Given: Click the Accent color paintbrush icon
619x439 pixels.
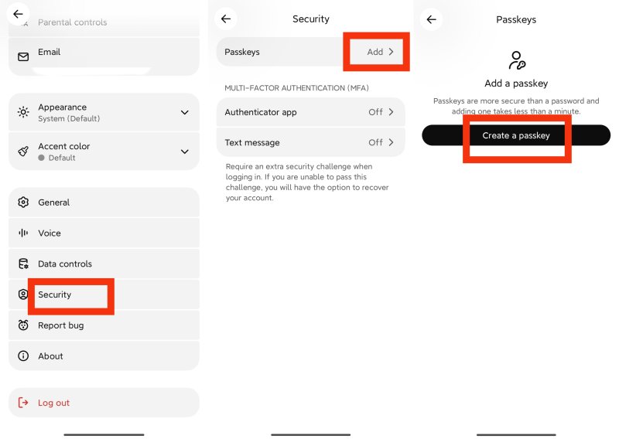Looking at the screenshot, I should point(23,151).
